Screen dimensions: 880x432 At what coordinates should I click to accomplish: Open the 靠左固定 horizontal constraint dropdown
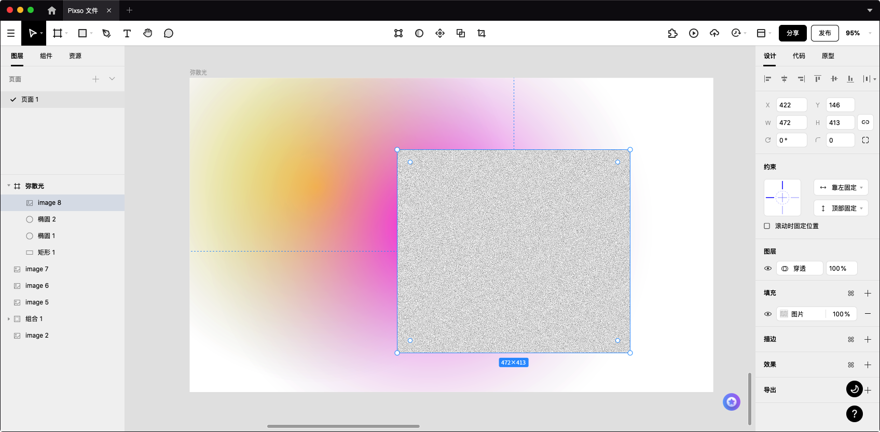tap(841, 188)
